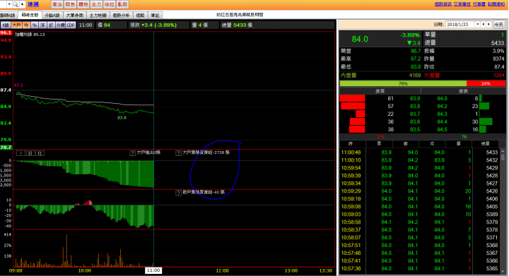This screenshot has width=509, height=276.
Task: Click the 交易屬性 link
Action: pos(462,4)
